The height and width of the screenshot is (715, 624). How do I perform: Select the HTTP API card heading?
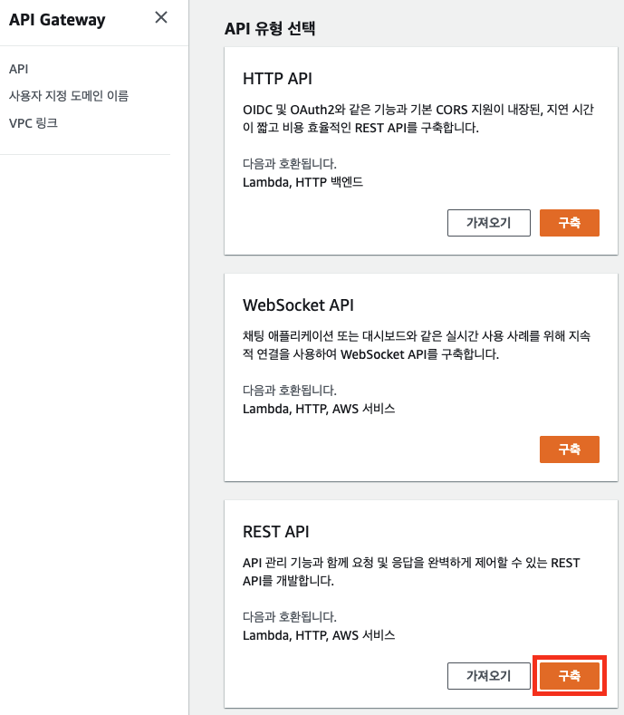[278, 79]
